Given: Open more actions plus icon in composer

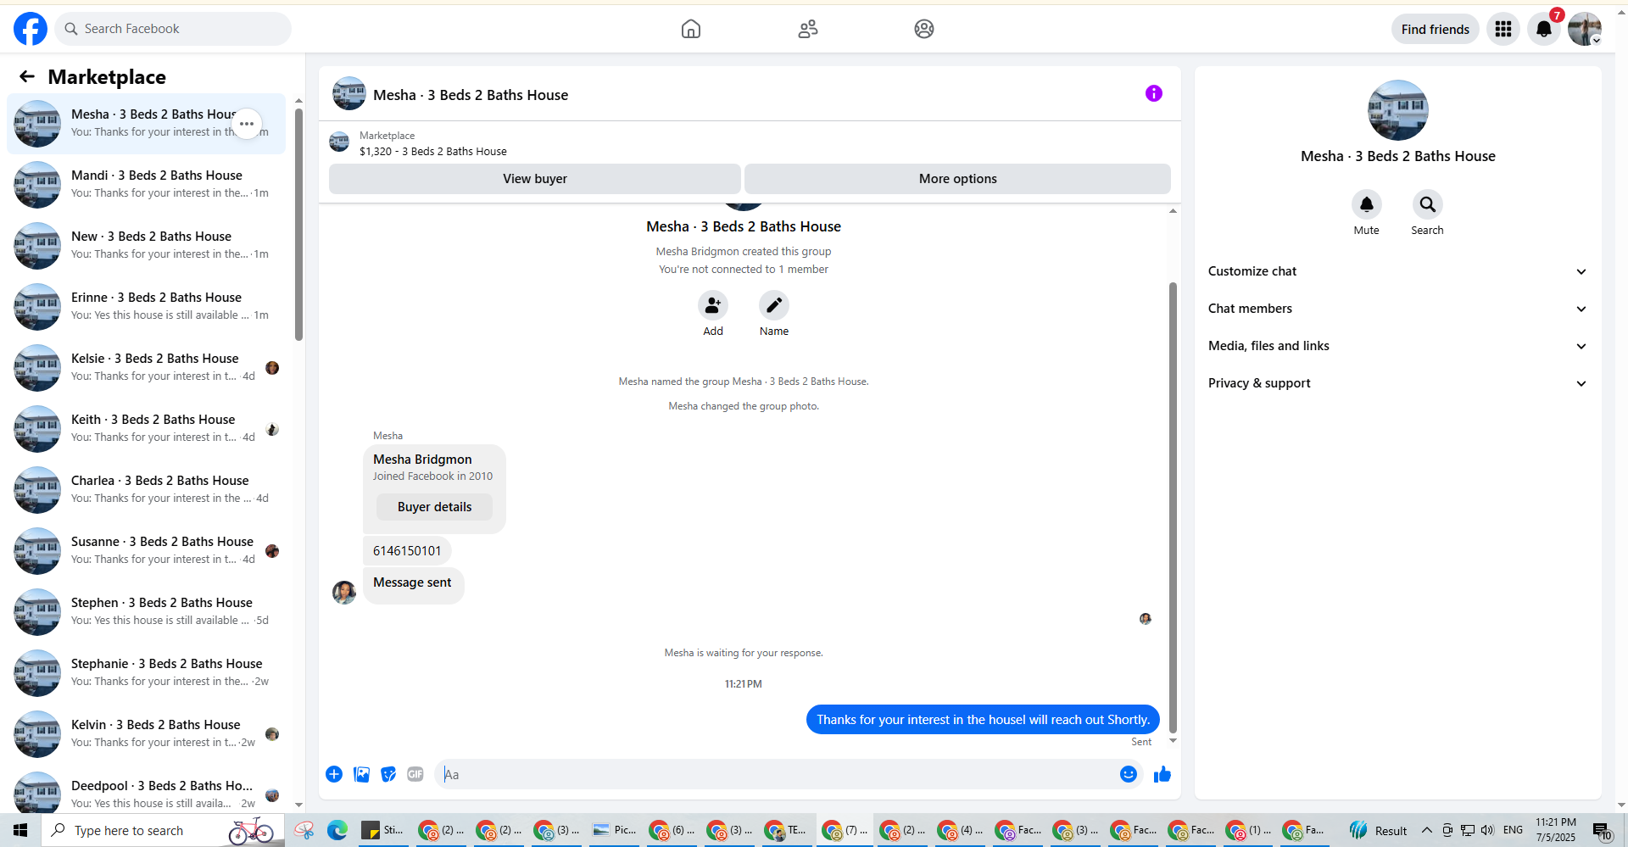Looking at the screenshot, I should (x=334, y=774).
